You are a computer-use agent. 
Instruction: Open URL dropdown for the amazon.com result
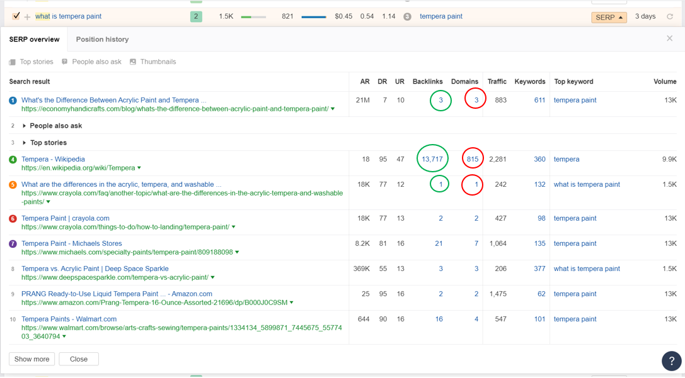(x=291, y=303)
